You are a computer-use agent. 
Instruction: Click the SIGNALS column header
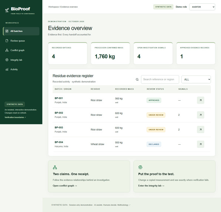pyautogui.click(x=183, y=89)
